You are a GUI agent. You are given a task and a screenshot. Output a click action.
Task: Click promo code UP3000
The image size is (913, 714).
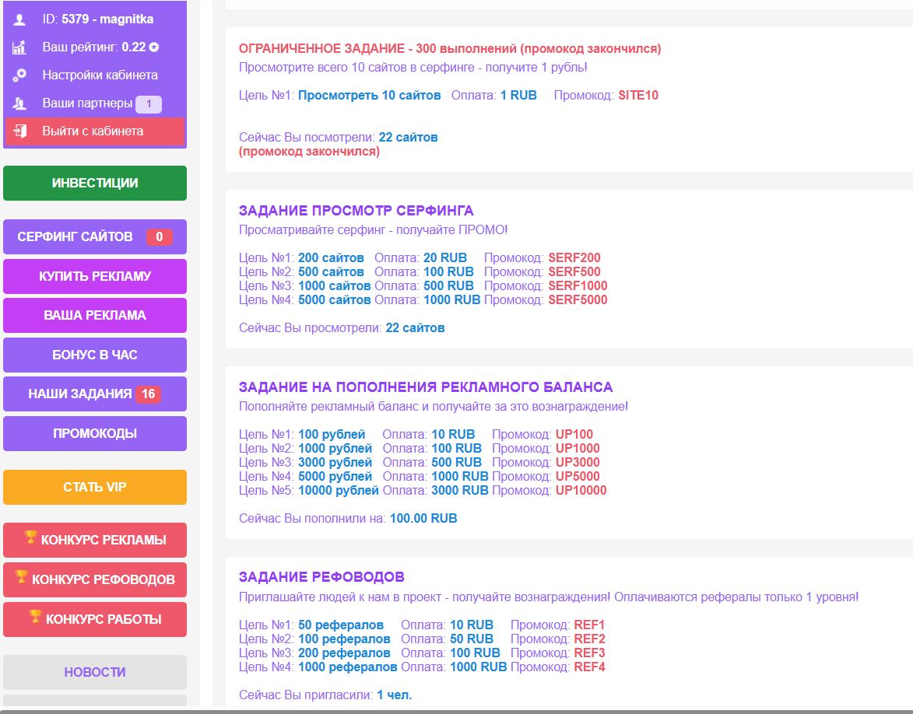pos(578,463)
